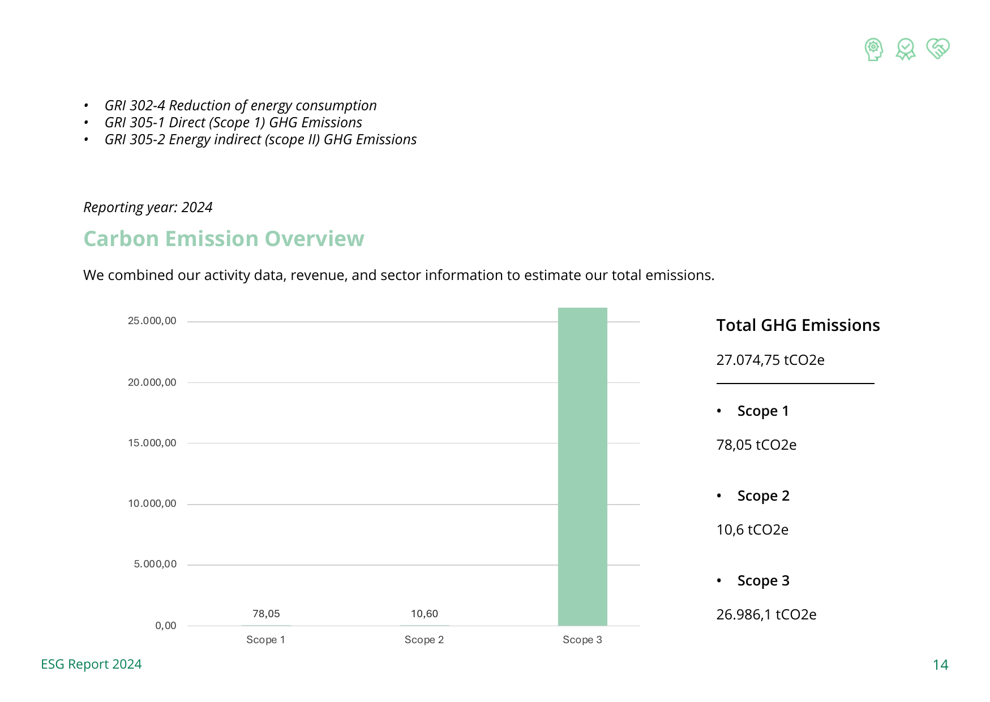The height and width of the screenshot is (702, 990).
Task: Click the 10.000,00 y-axis label
Action: 152,503
